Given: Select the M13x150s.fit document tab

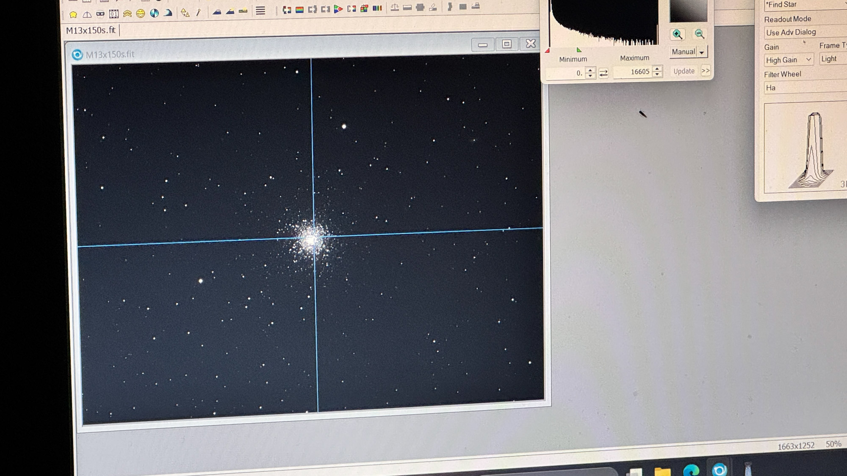Looking at the screenshot, I should pyautogui.click(x=91, y=30).
